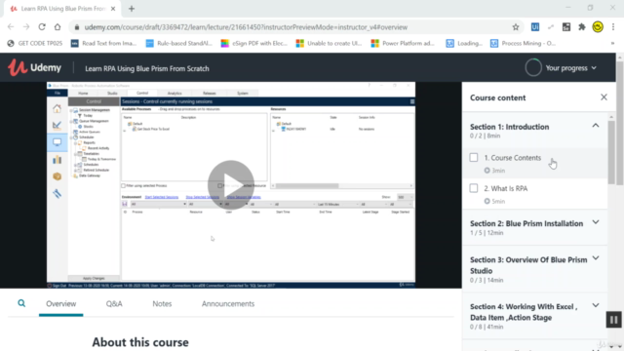Screen dimensions: 624x351
Task: Click the Blue Prism System tools icon in video
Action: click(x=57, y=193)
